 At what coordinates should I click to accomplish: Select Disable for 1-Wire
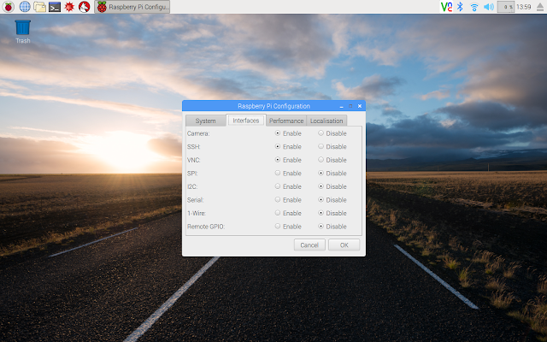332,213
